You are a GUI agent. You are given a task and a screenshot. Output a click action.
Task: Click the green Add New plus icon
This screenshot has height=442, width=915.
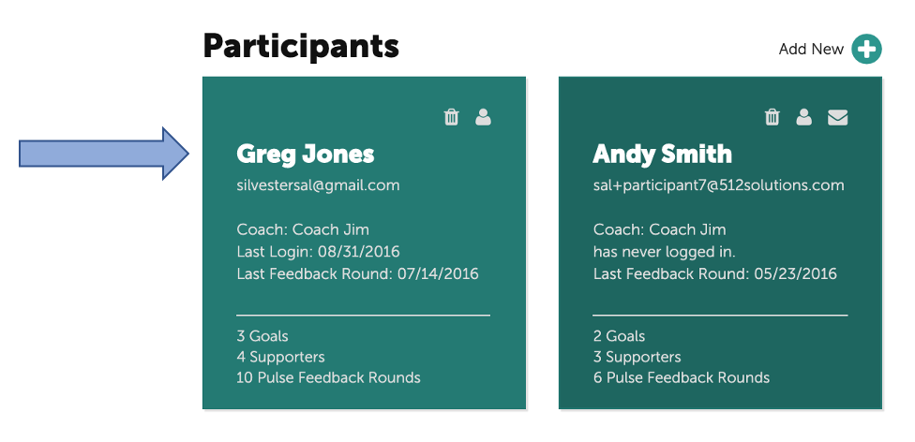(866, 49)
